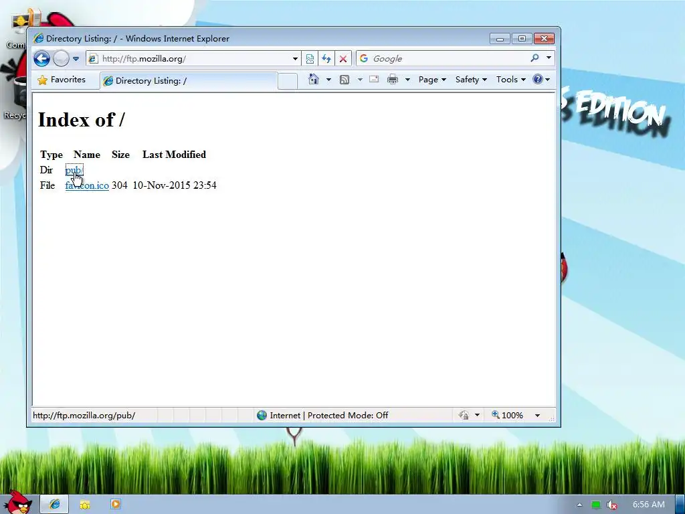Click the search magnifier icon
The height and width of the screenshot is (514, 685).
[x=534, y=58]
